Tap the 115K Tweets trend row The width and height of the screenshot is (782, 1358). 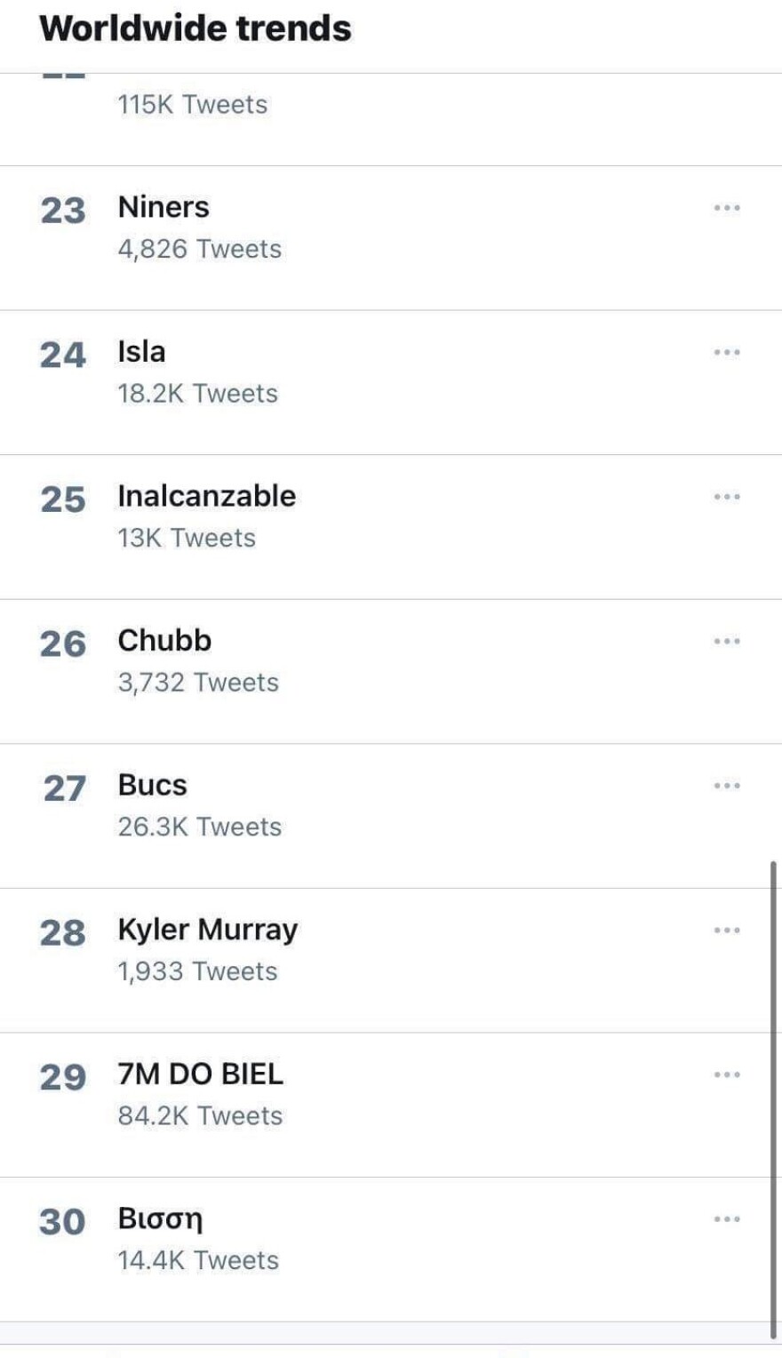point(192,105)
